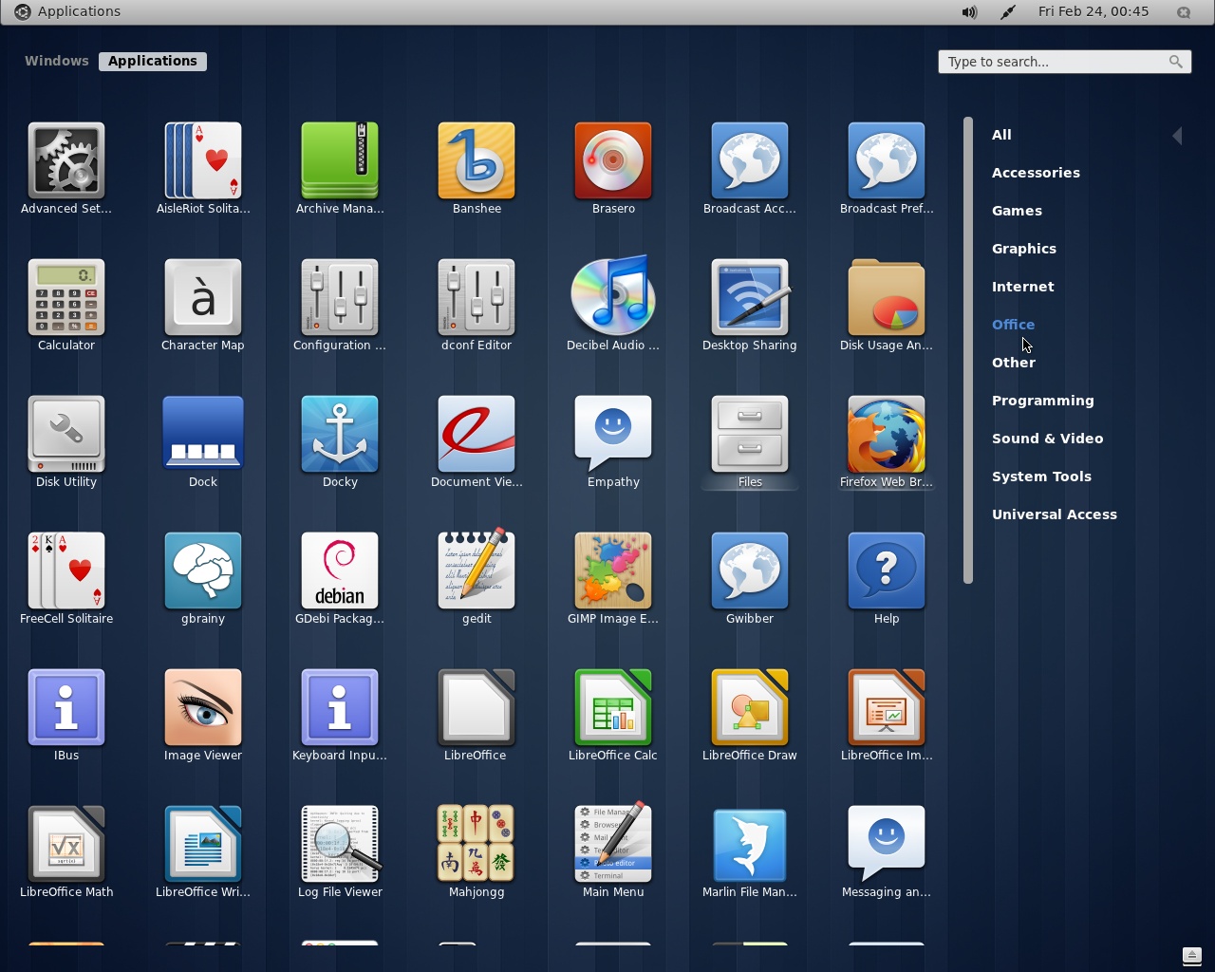Open Disk Utility
This screenshot has height=972, width=1215.
(66, 442)
